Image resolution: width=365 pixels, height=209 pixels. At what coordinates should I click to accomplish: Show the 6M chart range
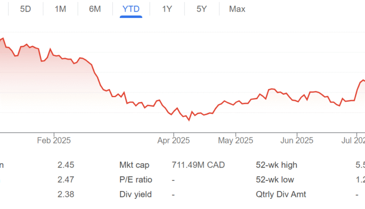[x=95, y=9]
